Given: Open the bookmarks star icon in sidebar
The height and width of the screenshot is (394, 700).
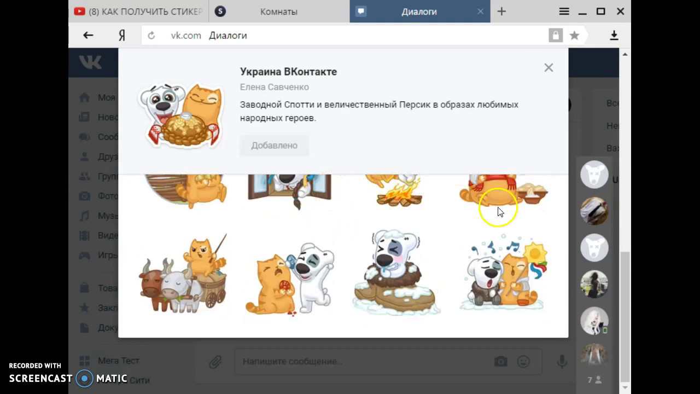Looking at the screenshot, I should tap(84, 308).
